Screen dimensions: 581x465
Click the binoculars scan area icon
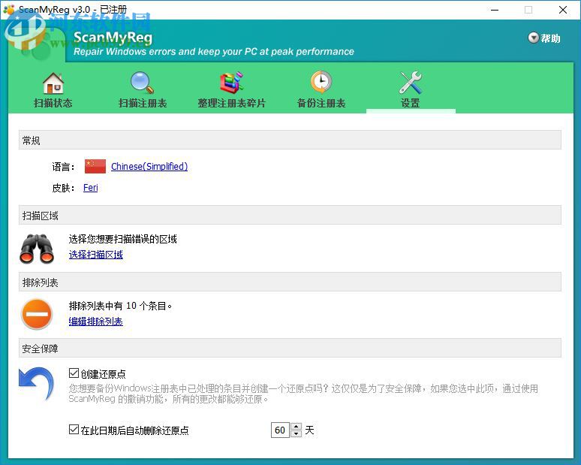click(37, 249)
